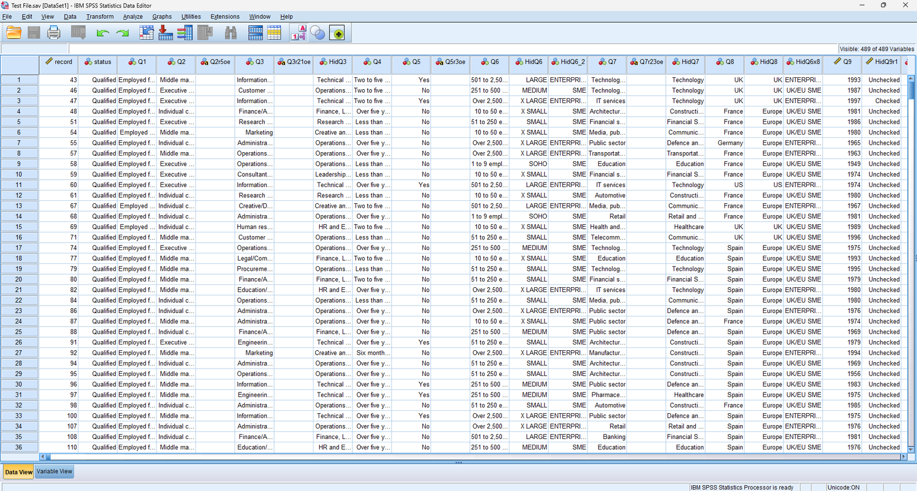Toggle Use Variable Sets circles icon
917x491 pixels.
[318, 33]
